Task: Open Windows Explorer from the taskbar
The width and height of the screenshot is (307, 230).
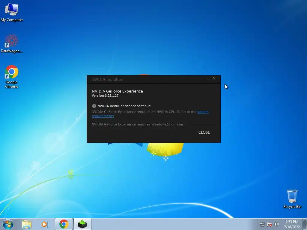Action: pyautogui.click(x=27, y=224)
